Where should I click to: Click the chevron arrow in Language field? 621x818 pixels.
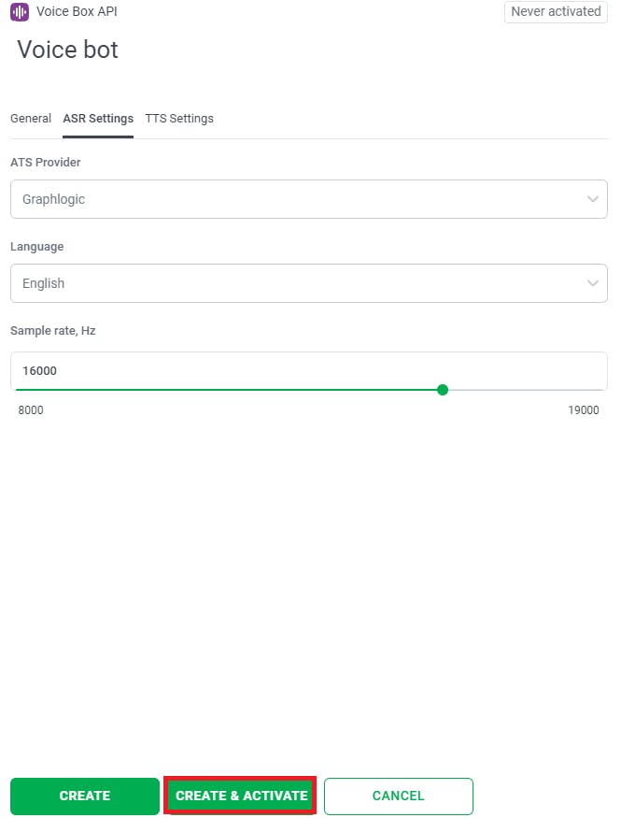coord(593,283)
